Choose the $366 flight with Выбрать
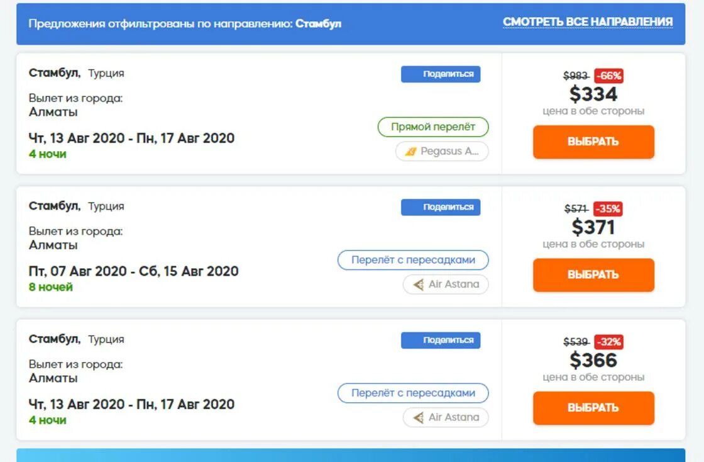The width and height of the screenshot is (704, 462). coord(593,408)
